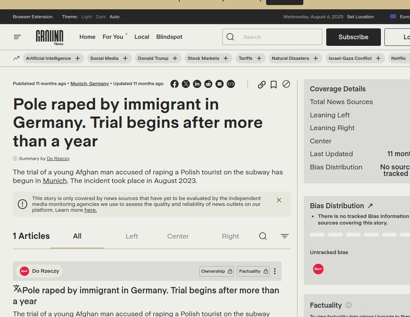Follow the 'here.' learn more link
The width and height of the screenshot is (410, 317).
[x=90, y=210]
